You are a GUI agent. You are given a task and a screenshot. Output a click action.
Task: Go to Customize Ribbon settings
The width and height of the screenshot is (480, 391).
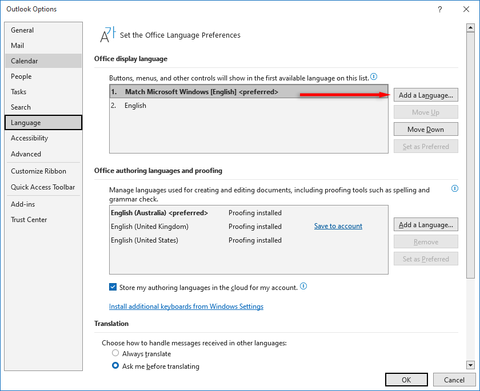[x=39, y=171]
